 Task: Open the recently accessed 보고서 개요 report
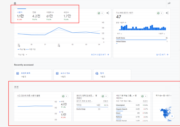(x=73, y=75)
